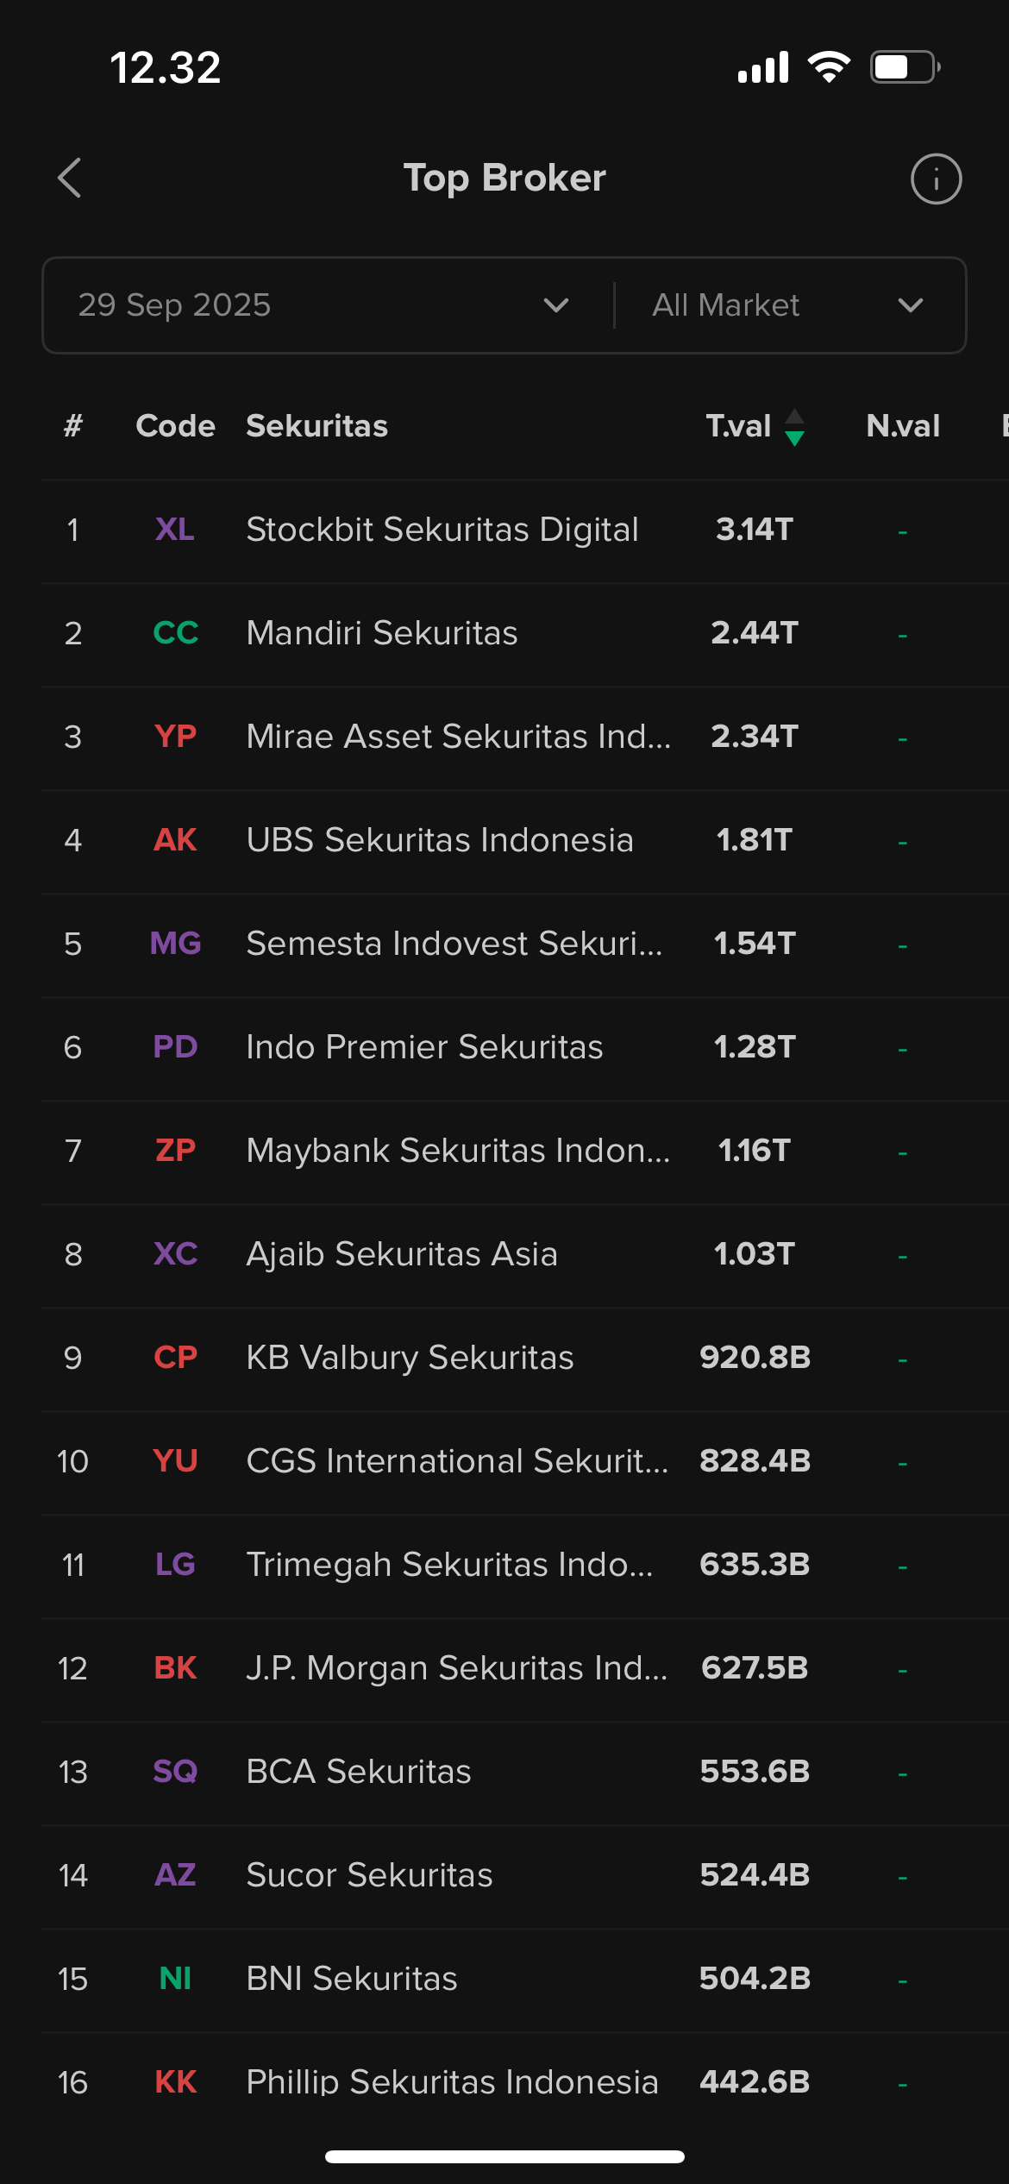Tap the T.val sort arrows icon
The width and height of the screenshot is (1009, 2184).
pos(794,427)
